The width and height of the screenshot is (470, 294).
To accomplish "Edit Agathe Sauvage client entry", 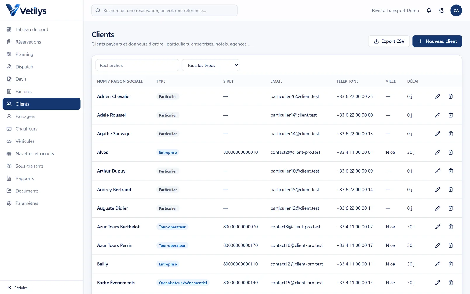I will point(438,134).
